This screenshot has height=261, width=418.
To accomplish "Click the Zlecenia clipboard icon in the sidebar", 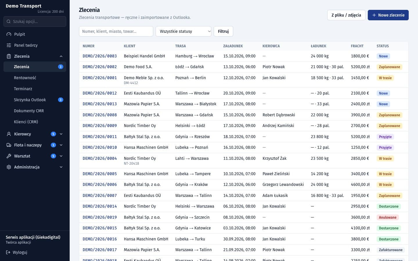I will [x=9, y=56].
